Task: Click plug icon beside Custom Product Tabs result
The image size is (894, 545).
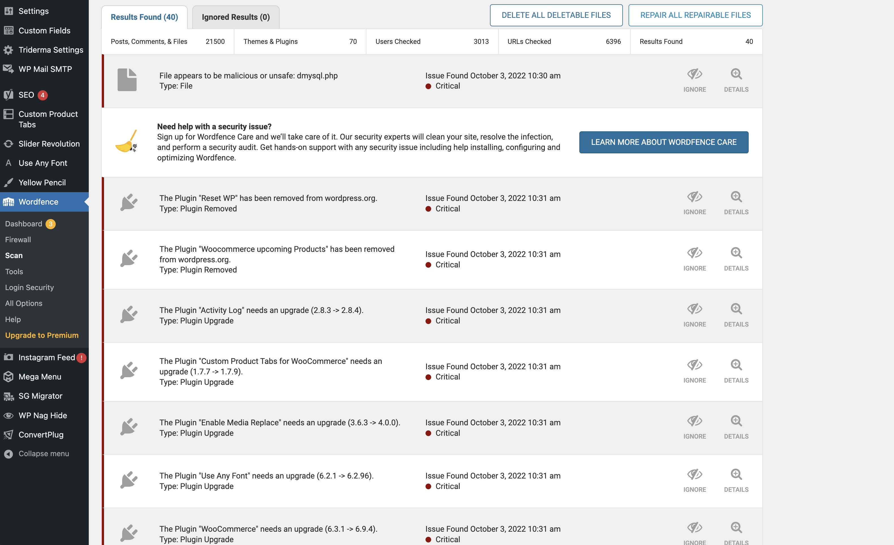Action: [129, 370]
